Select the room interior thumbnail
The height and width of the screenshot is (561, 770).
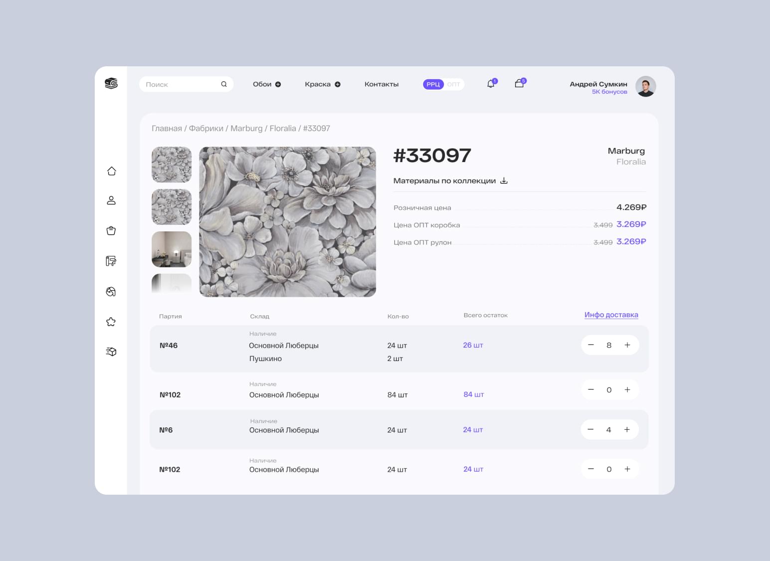172,249
